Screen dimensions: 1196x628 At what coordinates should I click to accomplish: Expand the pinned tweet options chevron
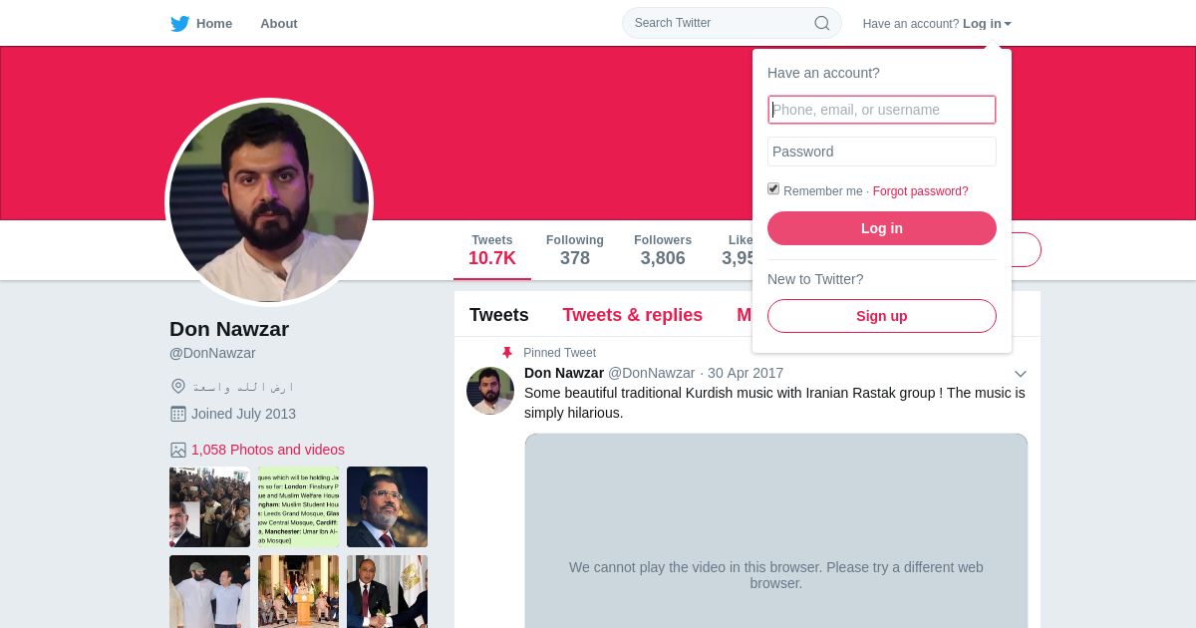[x=1021, y=374]
